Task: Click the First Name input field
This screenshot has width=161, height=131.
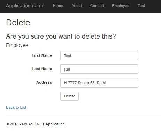Action: tap(99, 56)
